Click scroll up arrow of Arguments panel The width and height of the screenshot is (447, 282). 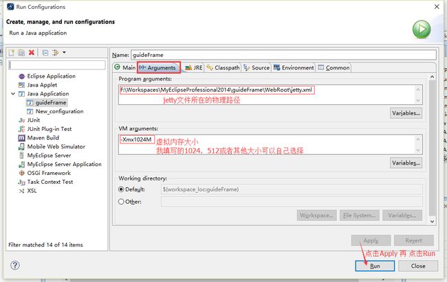(432, 77)
